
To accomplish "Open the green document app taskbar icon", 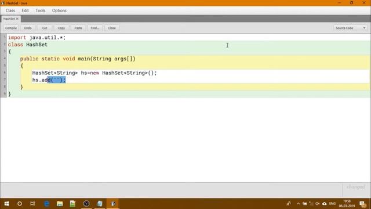I will tap(72, 204).
